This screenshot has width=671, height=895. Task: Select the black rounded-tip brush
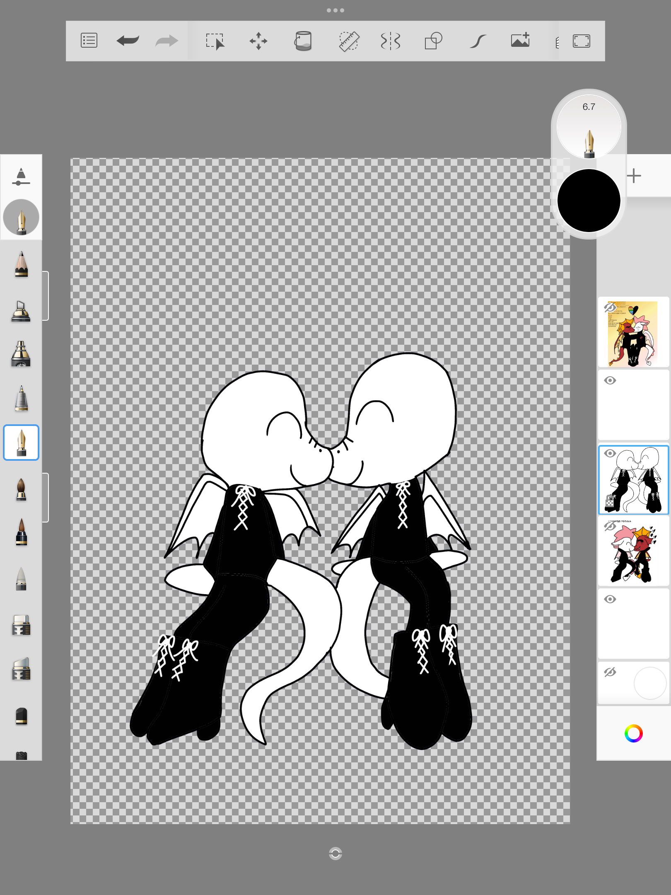point(21,716)
